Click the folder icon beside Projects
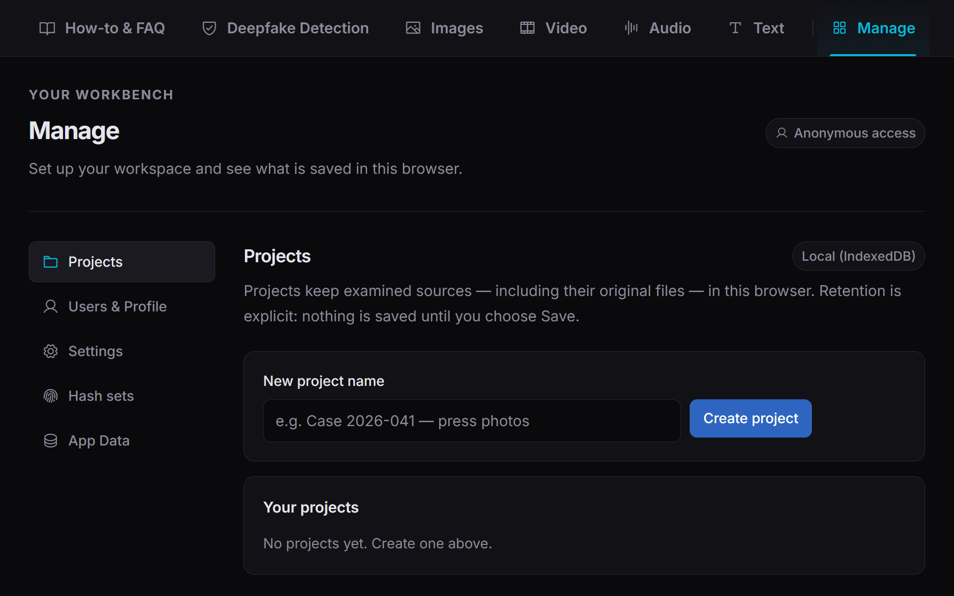 51,262
